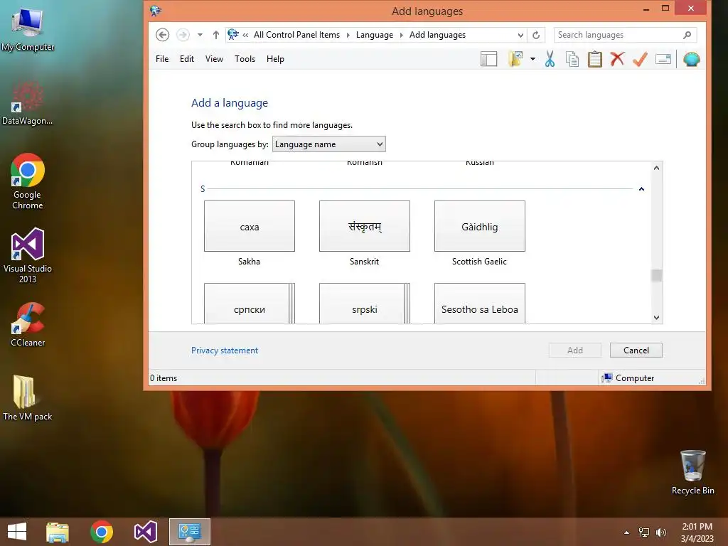The width and height of the screenshot is (728, 546).
Task: Launch Chrome from the taskbar
Action: 102,532
